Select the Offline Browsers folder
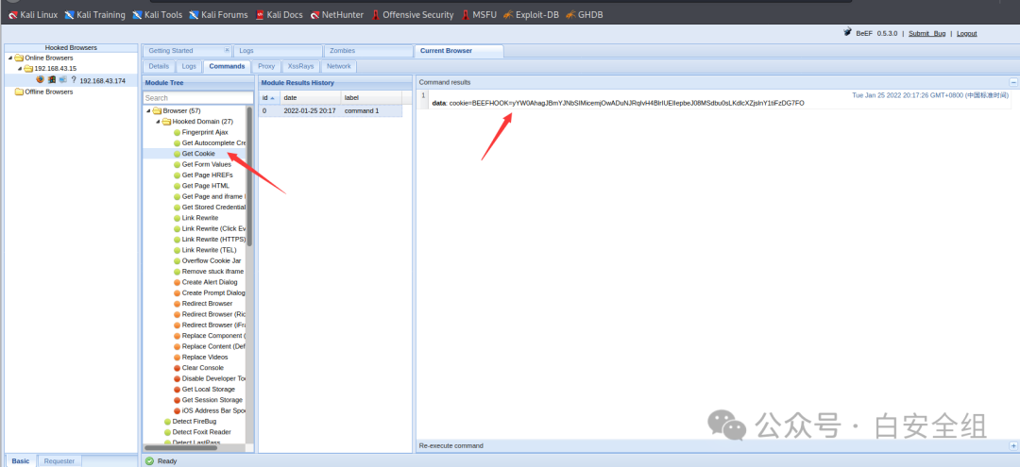Screen dimensions: 1020x467 pyautogui.click(x=43, y=92)
